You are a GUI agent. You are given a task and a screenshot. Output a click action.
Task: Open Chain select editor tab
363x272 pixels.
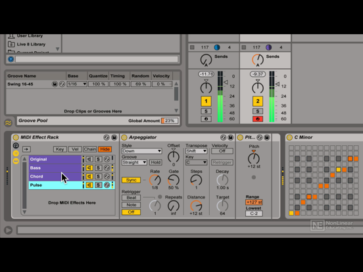tap(90, 149)
